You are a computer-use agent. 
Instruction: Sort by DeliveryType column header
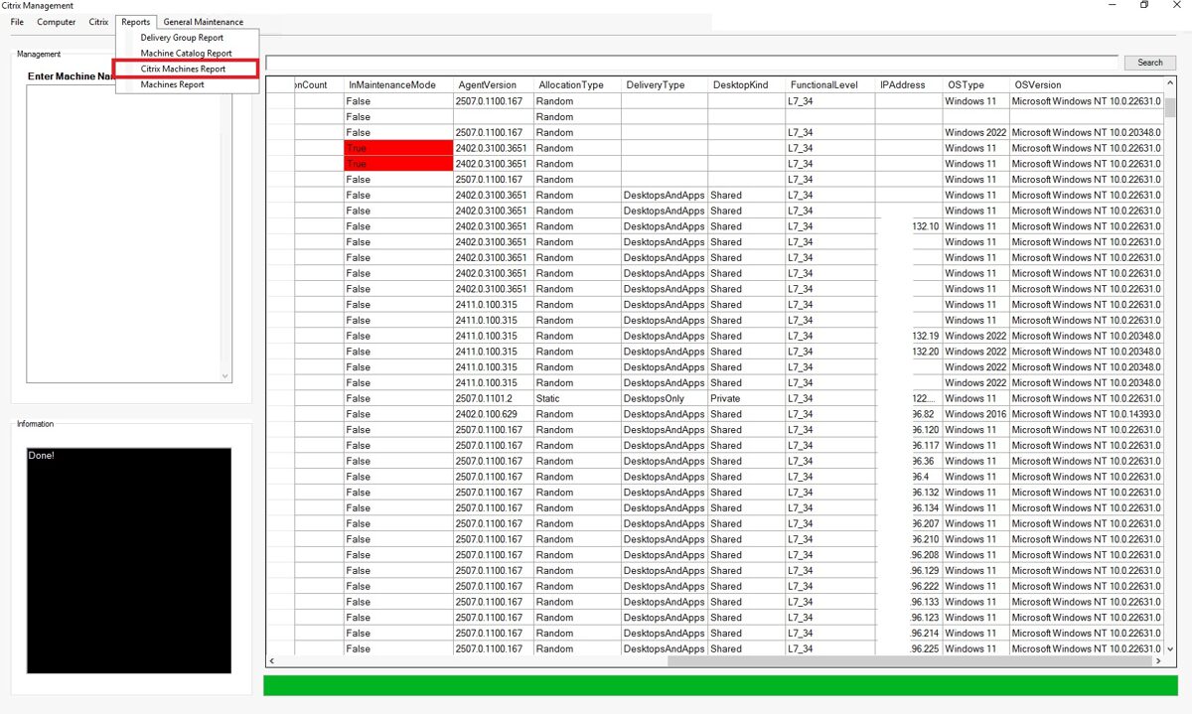(x=665, y=85)
